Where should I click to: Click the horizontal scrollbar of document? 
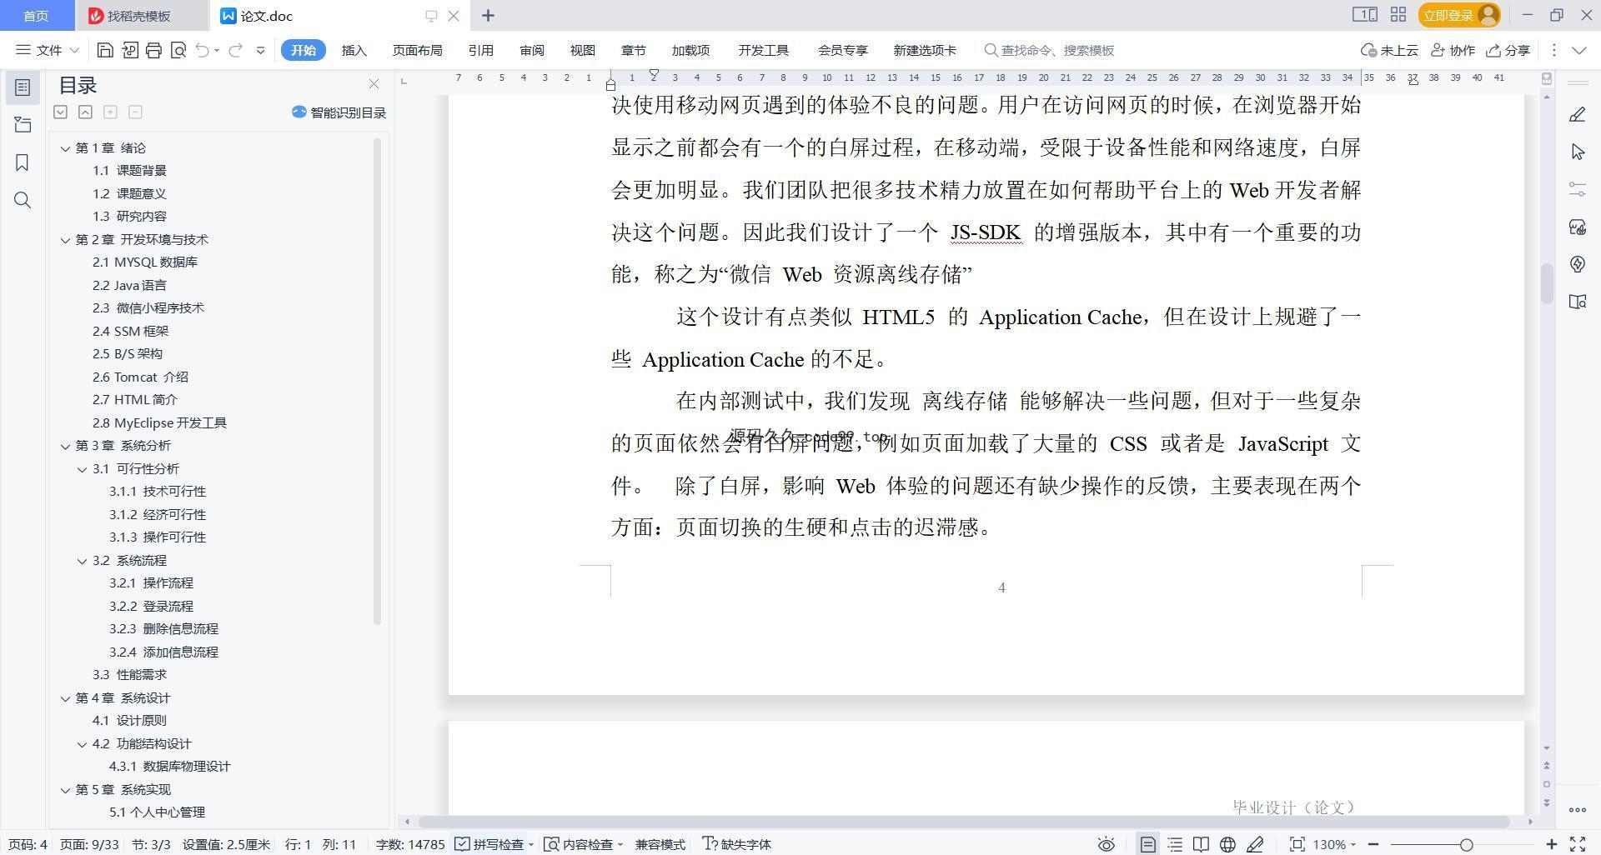pos(963,822)
